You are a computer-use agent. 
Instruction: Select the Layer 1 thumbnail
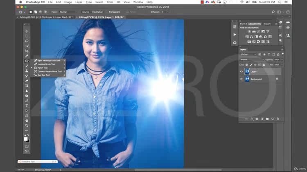pyautogui.click(x=247, y=72)
